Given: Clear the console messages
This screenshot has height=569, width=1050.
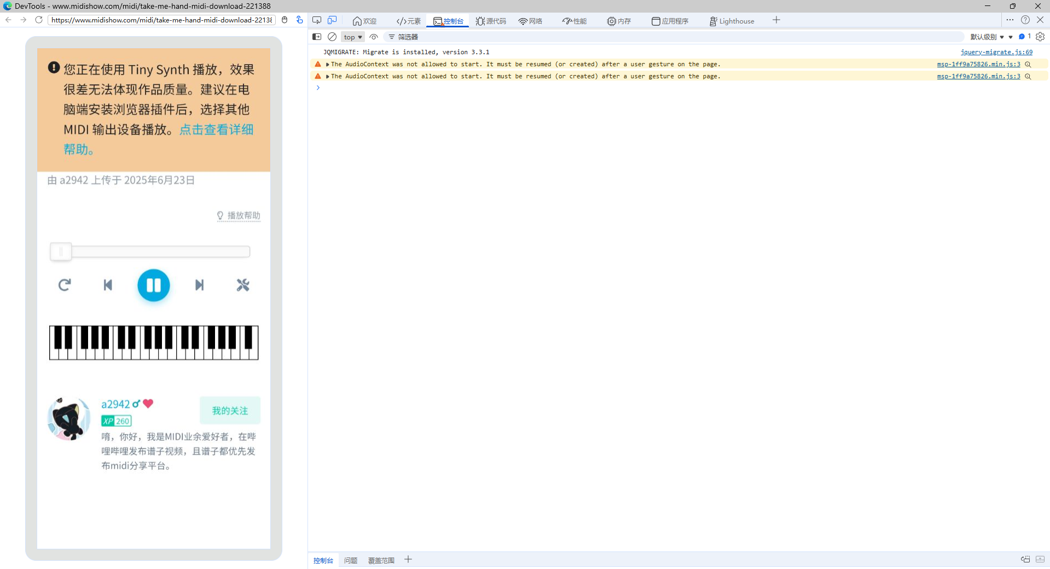Looking at the screenshot, I should (332, 37).
